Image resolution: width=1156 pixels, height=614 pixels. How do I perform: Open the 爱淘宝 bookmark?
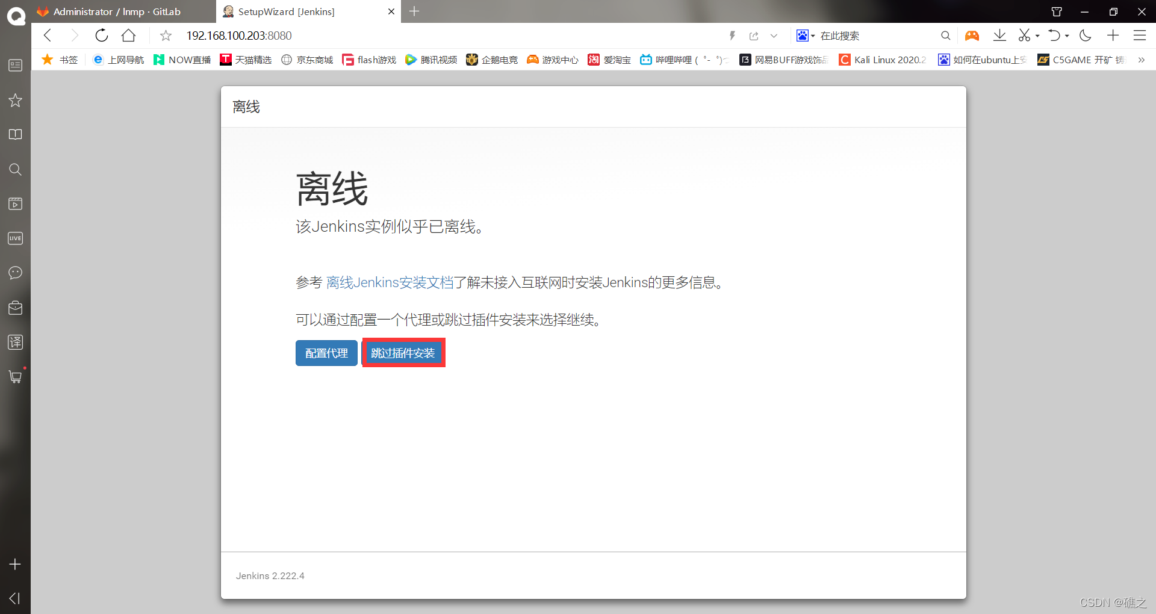609,60
